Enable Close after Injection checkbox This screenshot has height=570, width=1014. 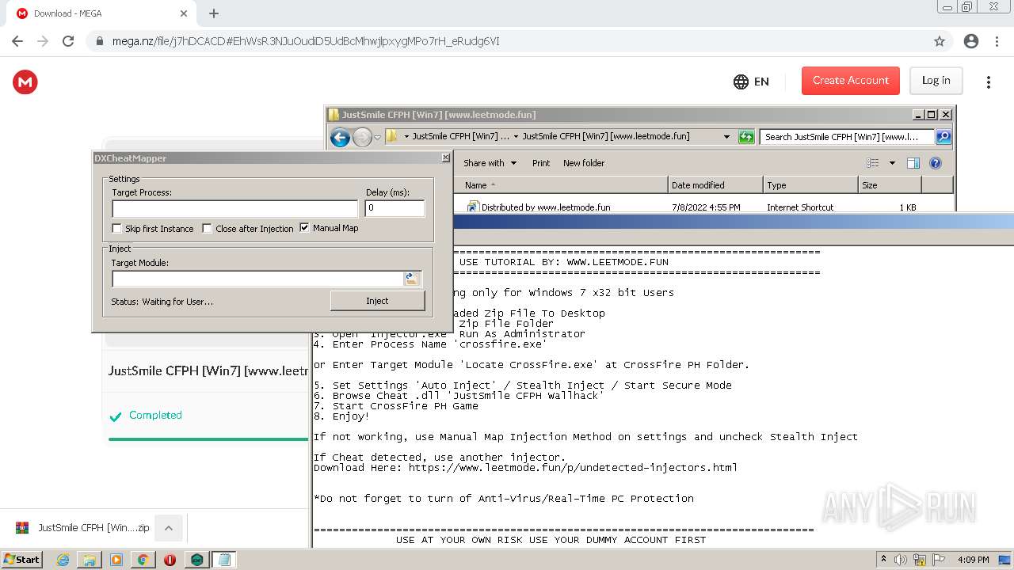(x=208, y=229)
